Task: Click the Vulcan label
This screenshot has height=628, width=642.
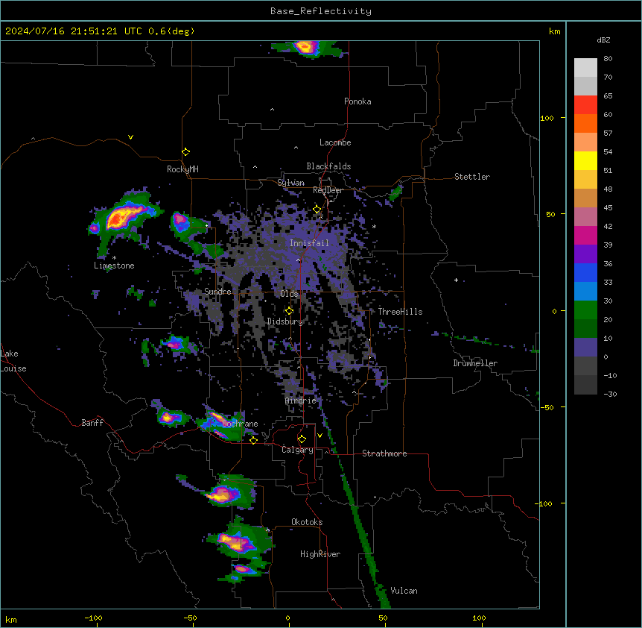Action: [x=404, y=591]
